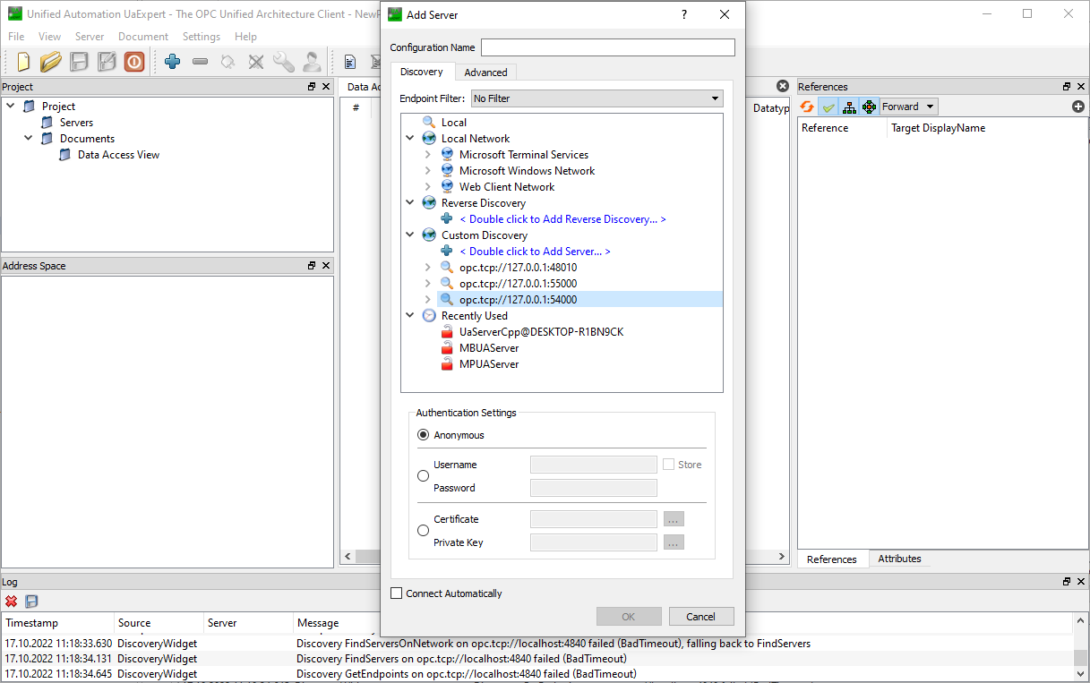1090x683 pixels.
Task: Click the Save Project As icon
Action: pyautogui.click(x=107, y=62)
